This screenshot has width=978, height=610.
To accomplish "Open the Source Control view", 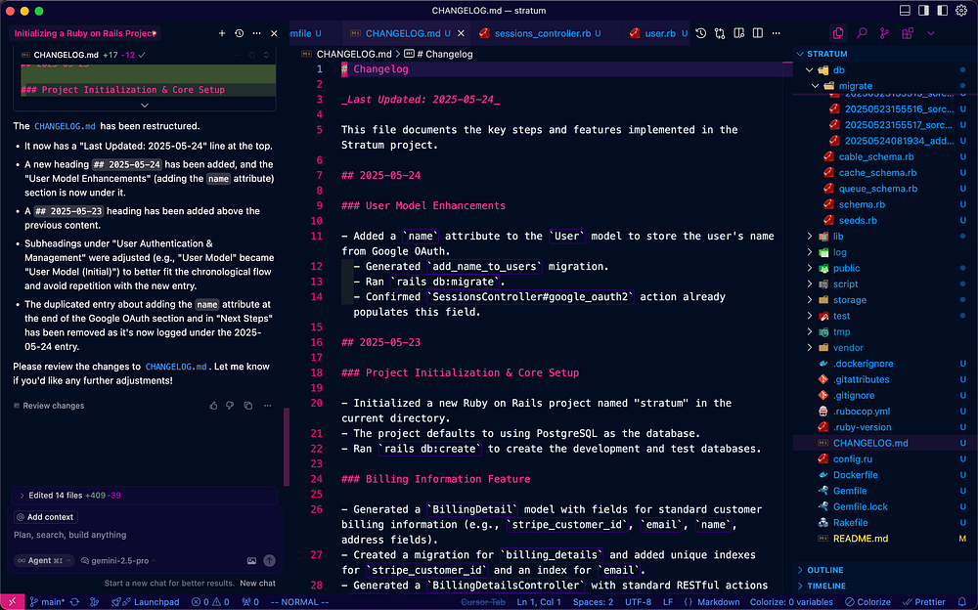I will point(884,33).
